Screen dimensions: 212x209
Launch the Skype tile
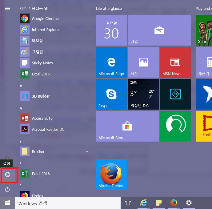point(111,94)
